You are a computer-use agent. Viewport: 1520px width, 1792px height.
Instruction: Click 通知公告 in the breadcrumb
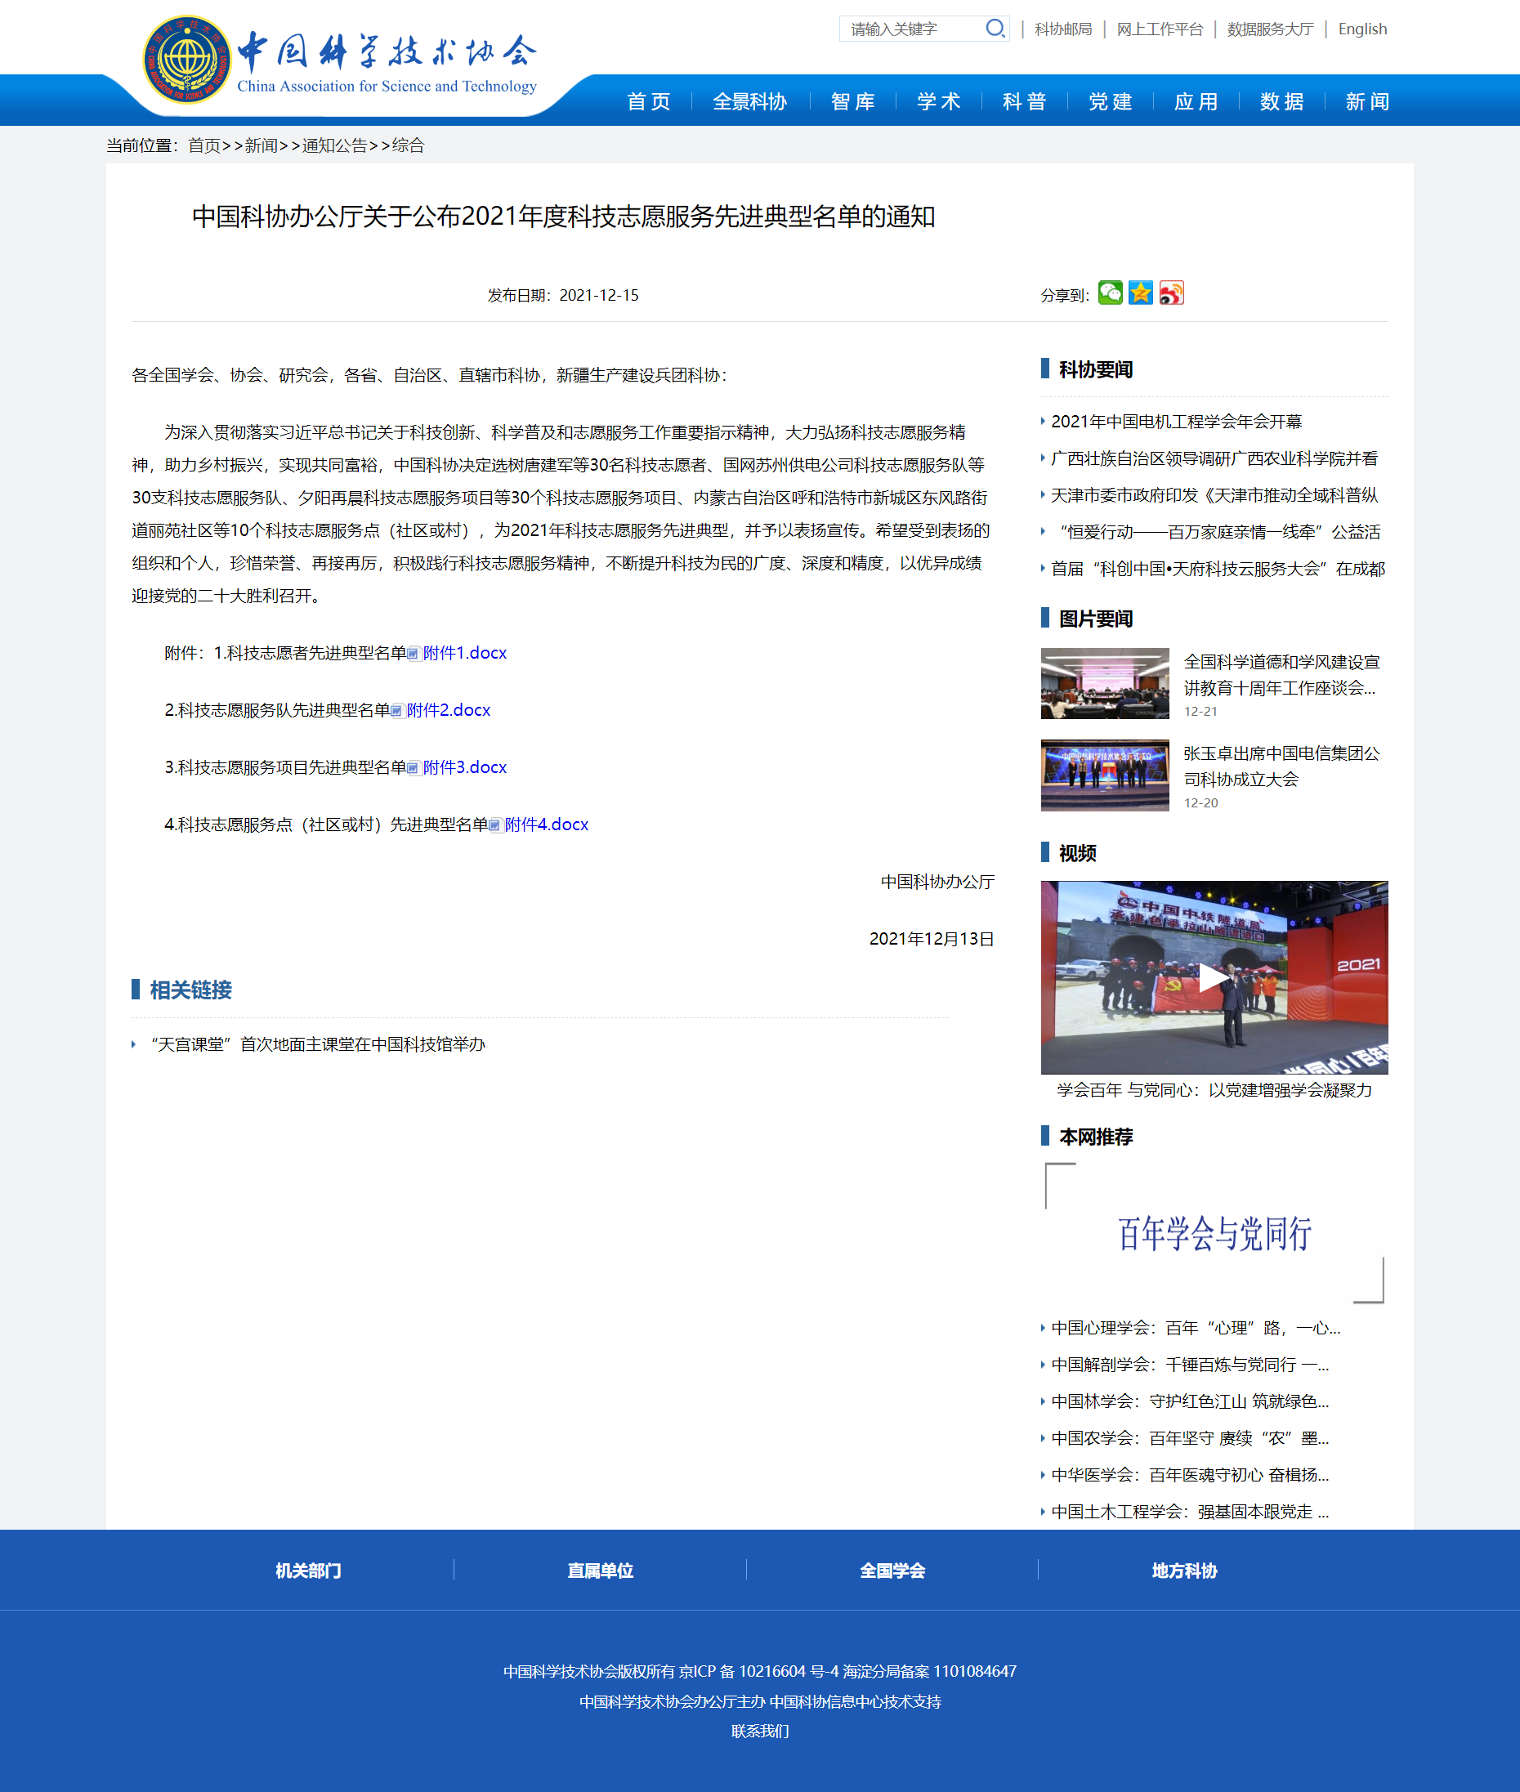334,145
